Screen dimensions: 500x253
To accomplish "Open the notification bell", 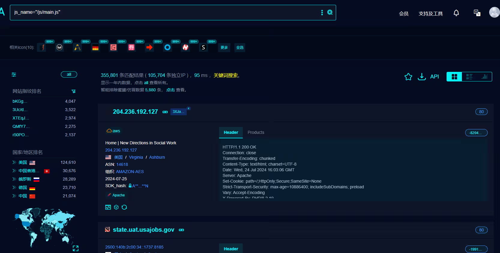I will 456,13.
